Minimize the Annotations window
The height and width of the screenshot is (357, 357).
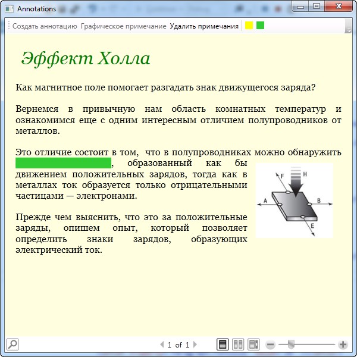point(300,7)
